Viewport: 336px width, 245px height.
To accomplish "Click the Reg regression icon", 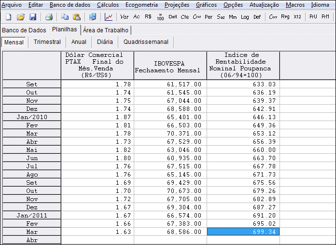I will pyautogui.click(x=285, y=17).
